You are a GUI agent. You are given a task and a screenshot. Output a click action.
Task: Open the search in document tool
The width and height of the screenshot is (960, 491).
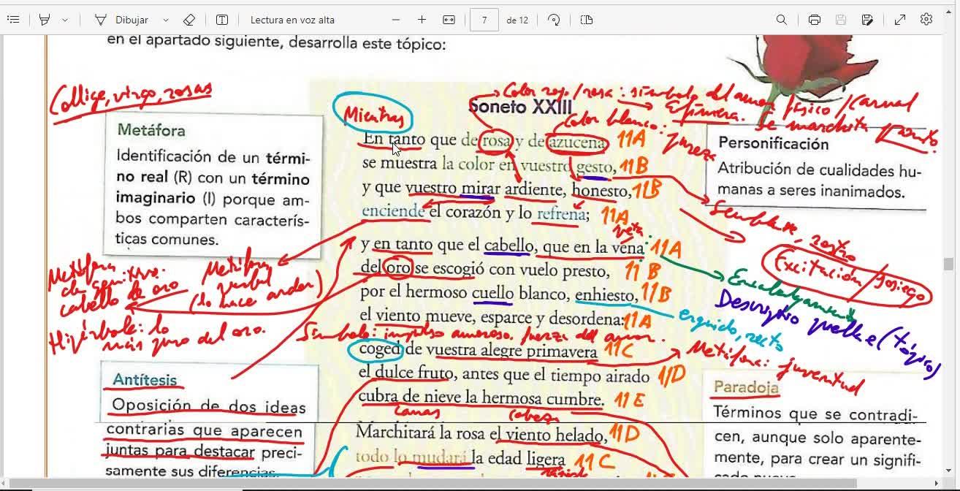coord(782,20)
